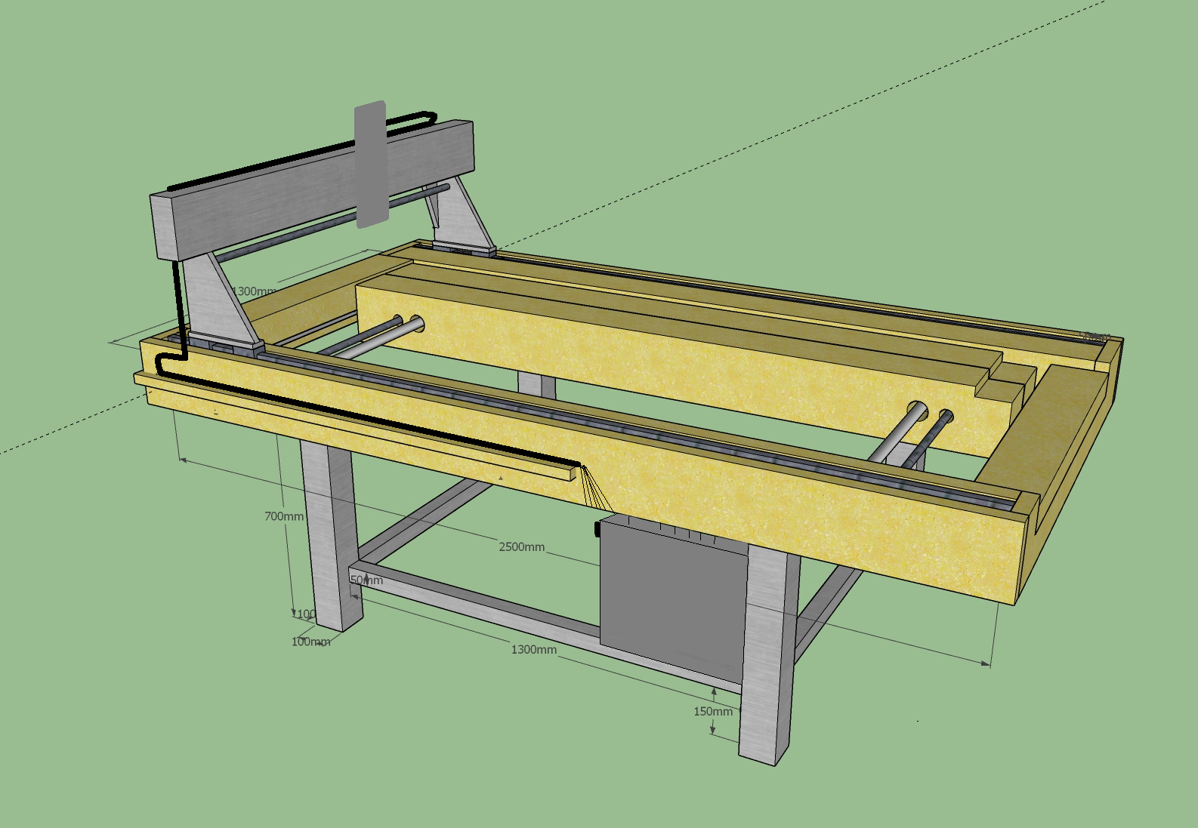The height and width of the screenshot is (828, 1198).
Task: Select the twin rod ends near the gantry
Action: (x=406, y=325)
